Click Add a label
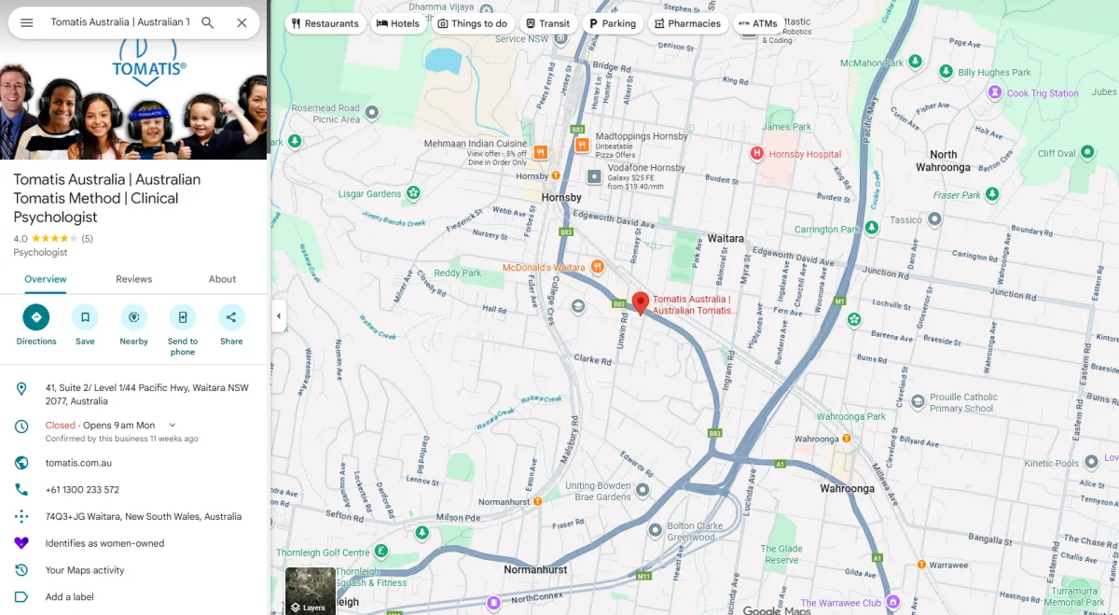 tap(70, 597)
